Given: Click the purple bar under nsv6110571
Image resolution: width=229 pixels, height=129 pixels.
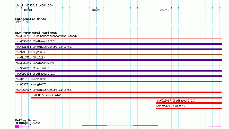Looking at the screenshot, I should click(x=118, y=60).
